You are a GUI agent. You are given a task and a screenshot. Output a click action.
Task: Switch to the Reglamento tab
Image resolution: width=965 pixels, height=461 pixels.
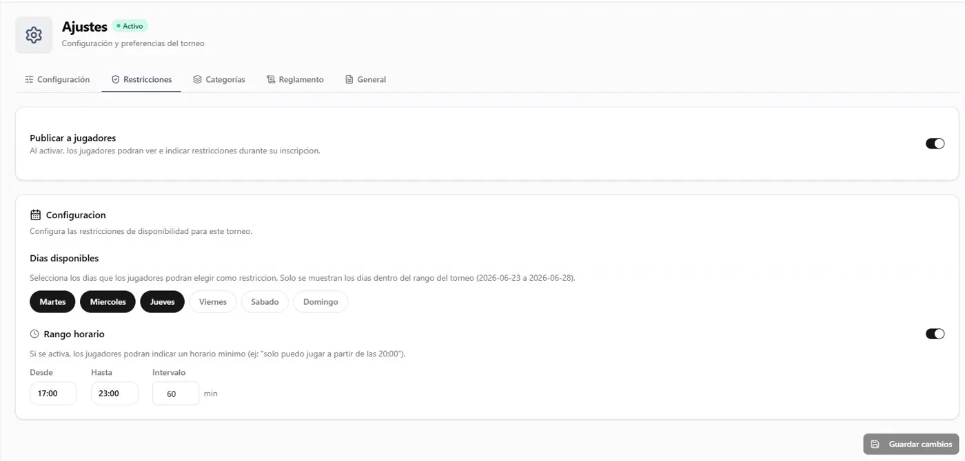(x=295, y=79)
